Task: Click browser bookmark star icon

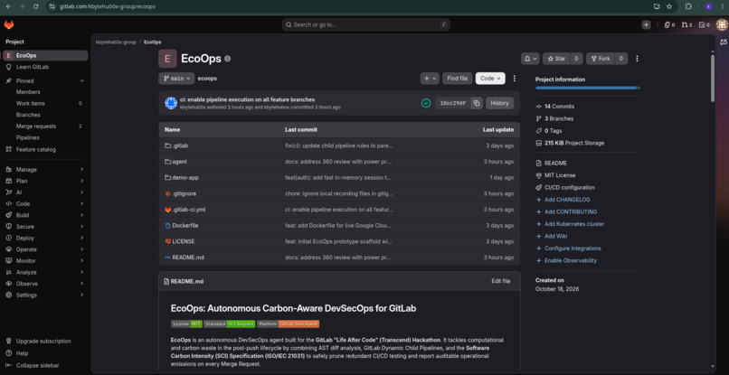Action: [x=669, y=6]
